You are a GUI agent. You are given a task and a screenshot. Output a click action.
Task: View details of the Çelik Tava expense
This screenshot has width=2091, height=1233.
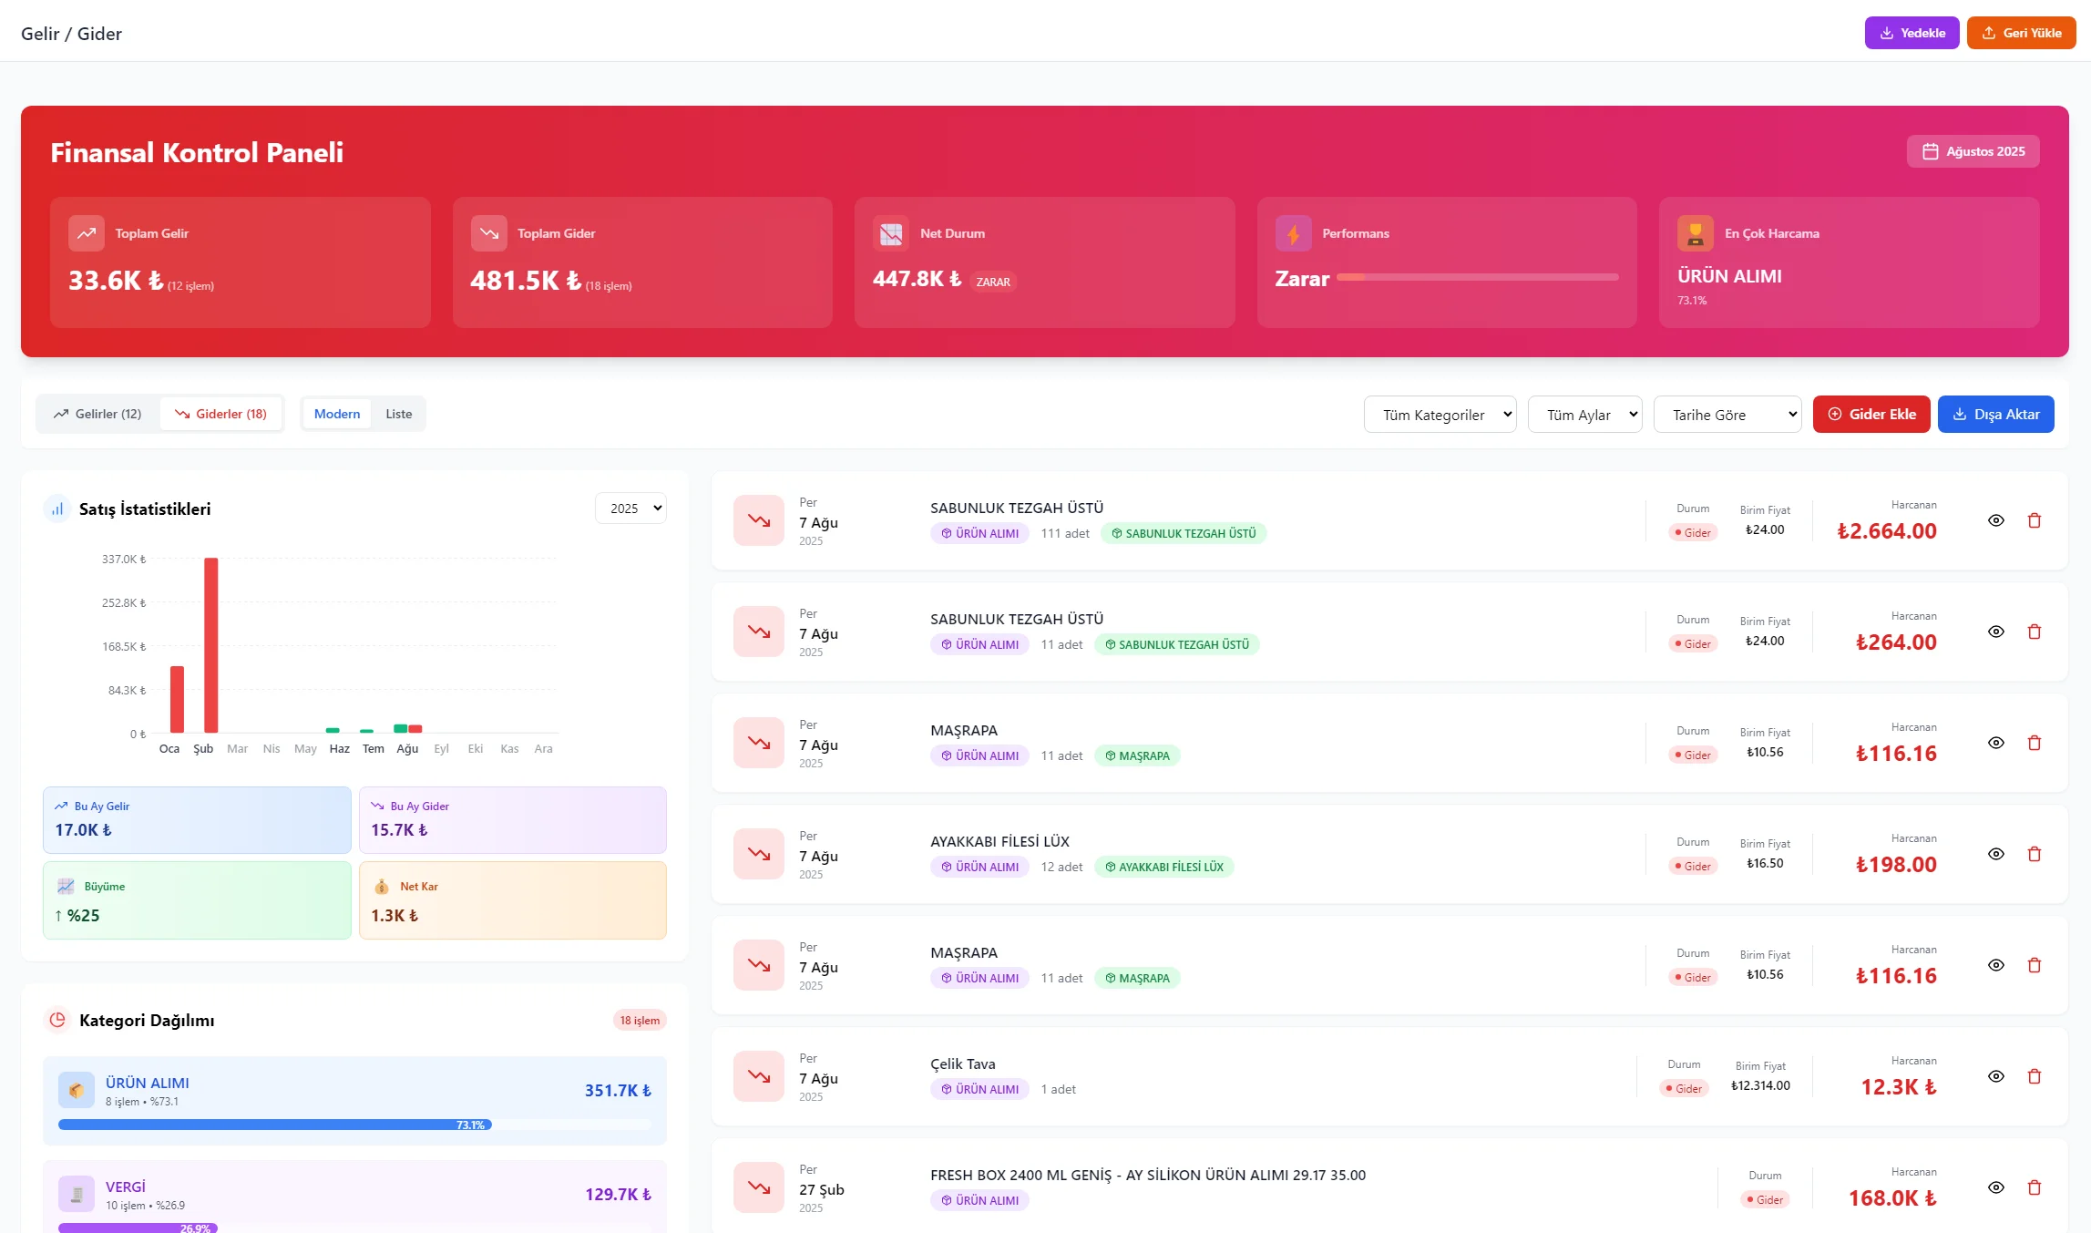[x=1996, y=1076]
